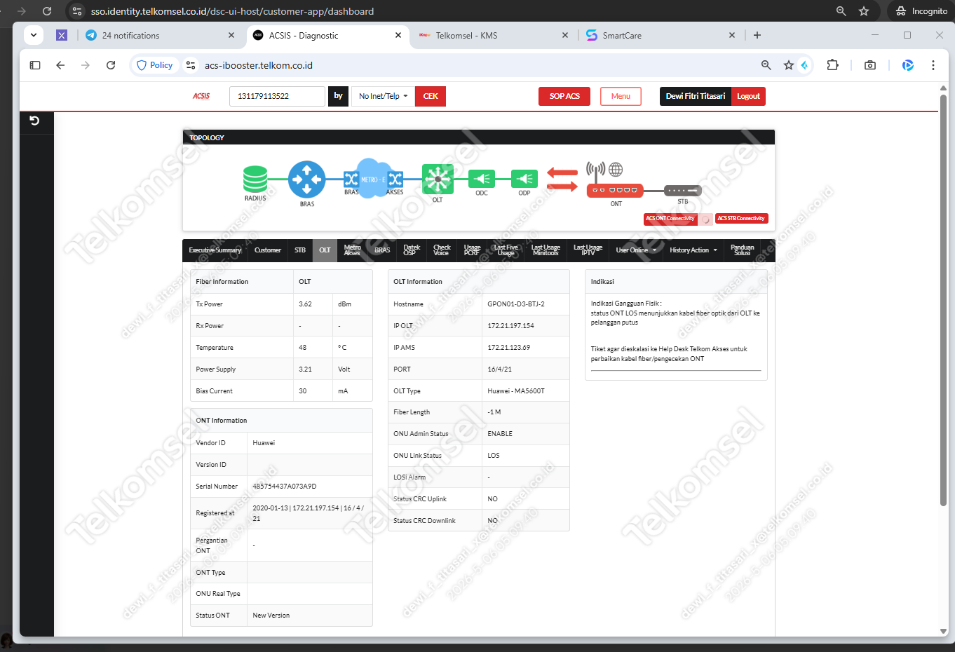Click the red CEK button
Image resolution: width=955 pixels, height=652 pixels.
point(431,96)
